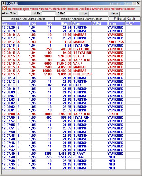This screenshot has height=176, width=142.
Task: Click YAPIKREDI buyer in the 190 lot row
Action: click(x=82, y=60)
